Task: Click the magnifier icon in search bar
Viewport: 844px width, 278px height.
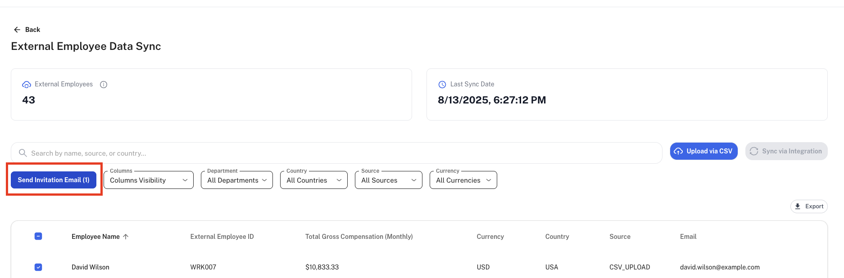Action: 23,153
